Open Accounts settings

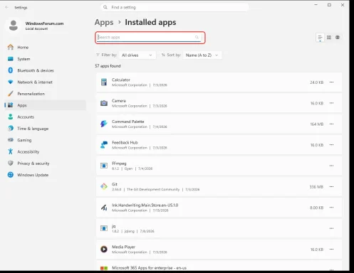45,117
